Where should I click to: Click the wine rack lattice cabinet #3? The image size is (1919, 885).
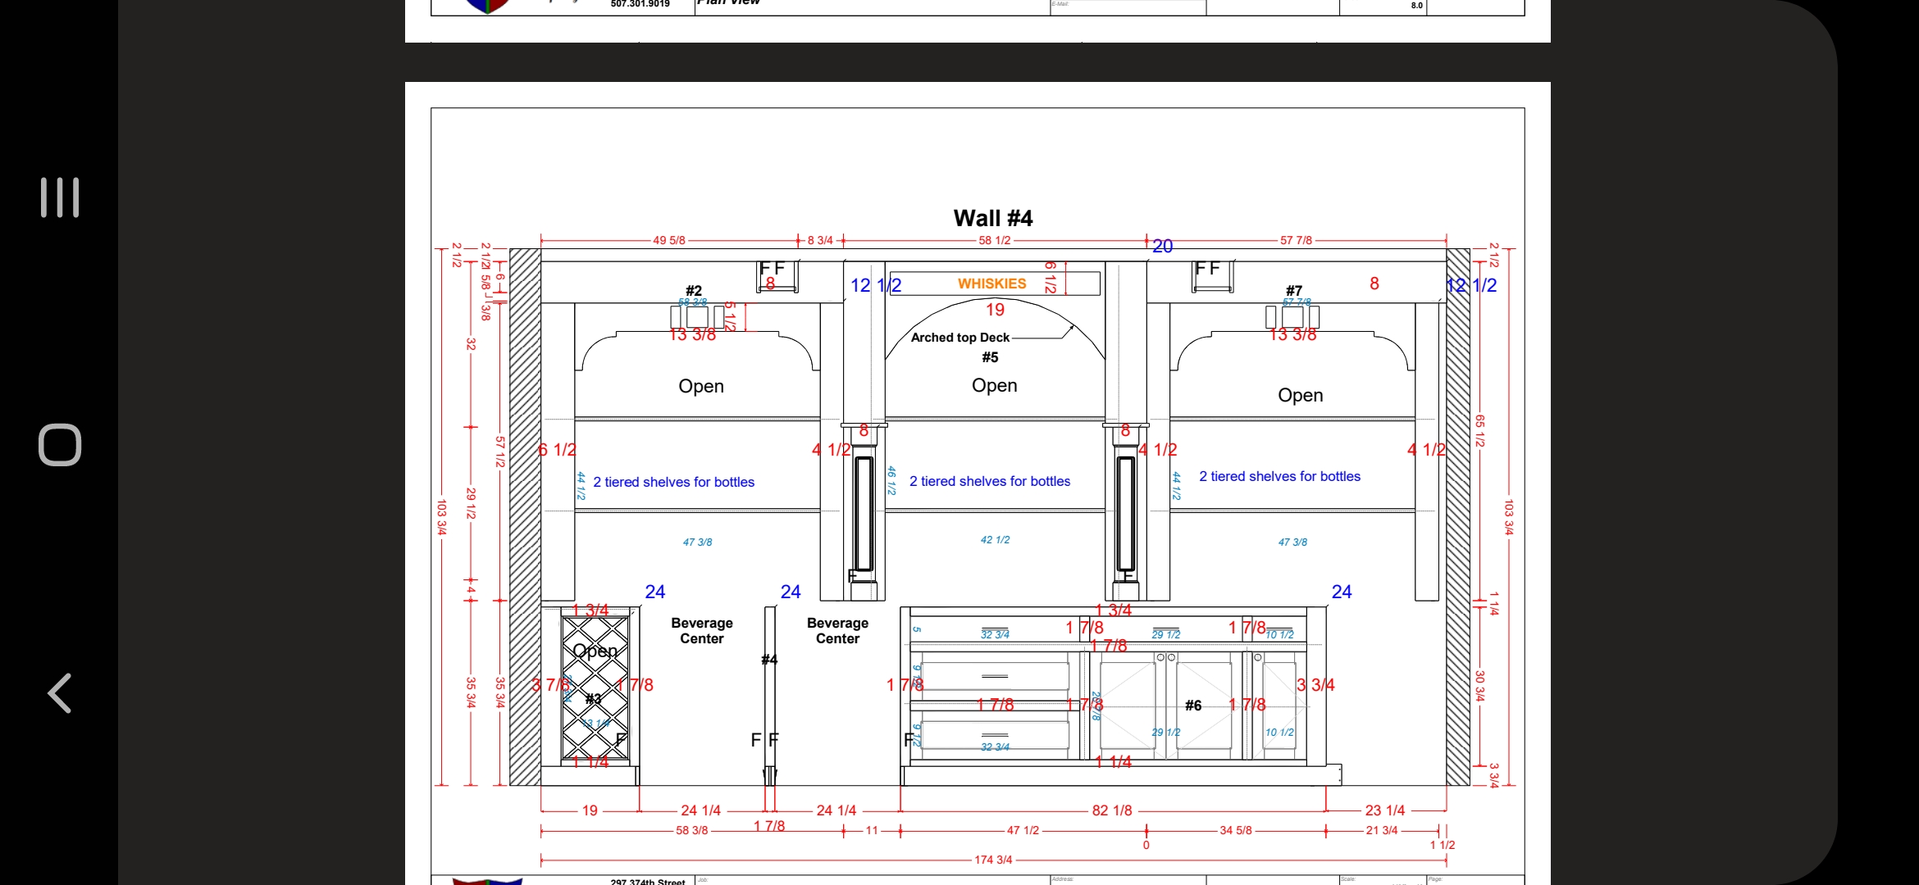click(x=595, y=688)
